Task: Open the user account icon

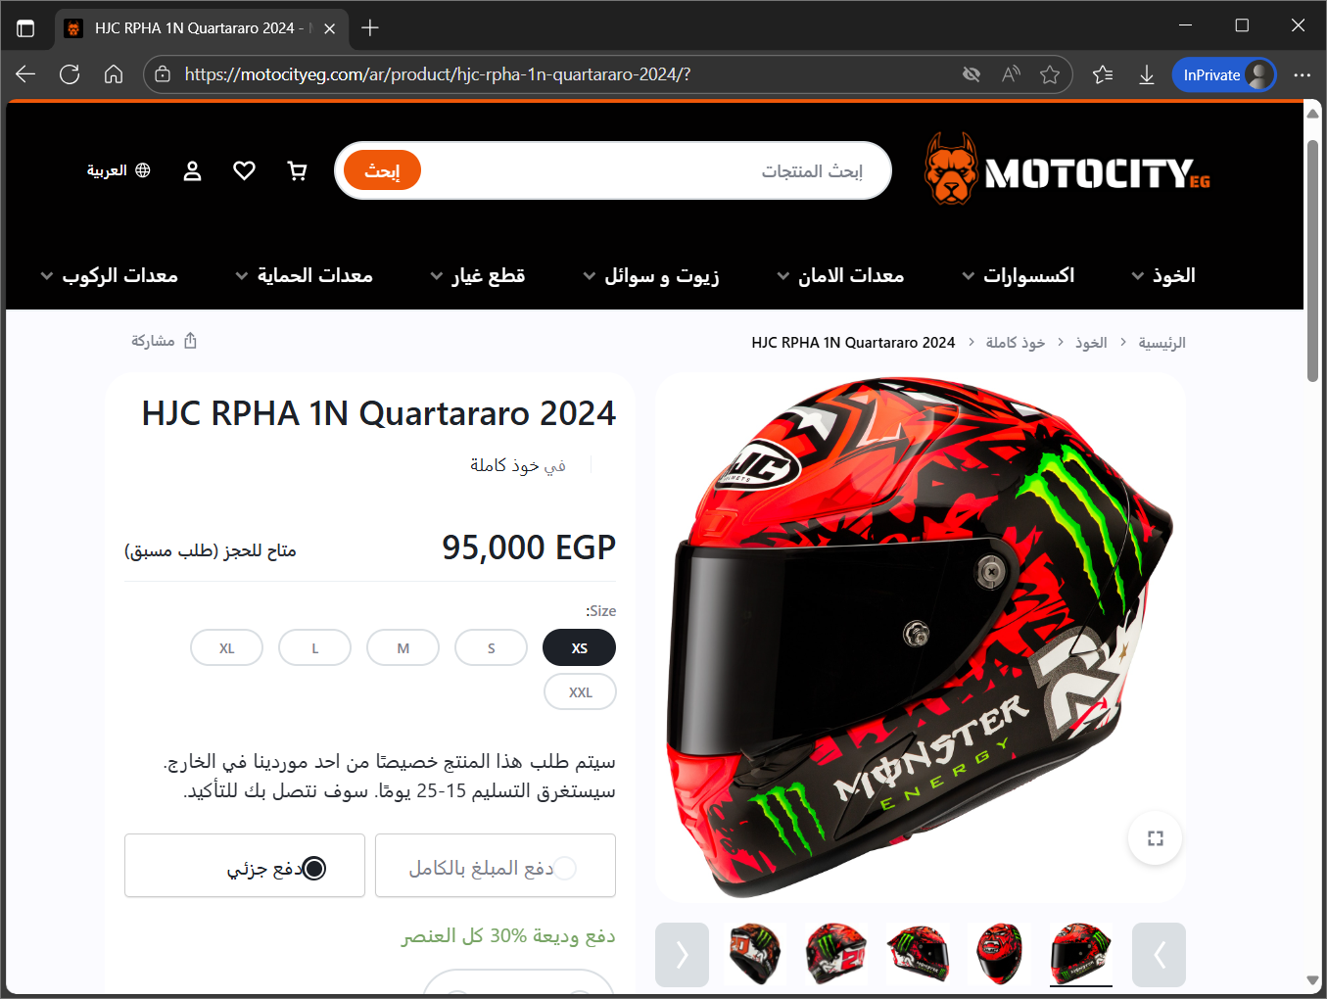Action: point(192,171)
